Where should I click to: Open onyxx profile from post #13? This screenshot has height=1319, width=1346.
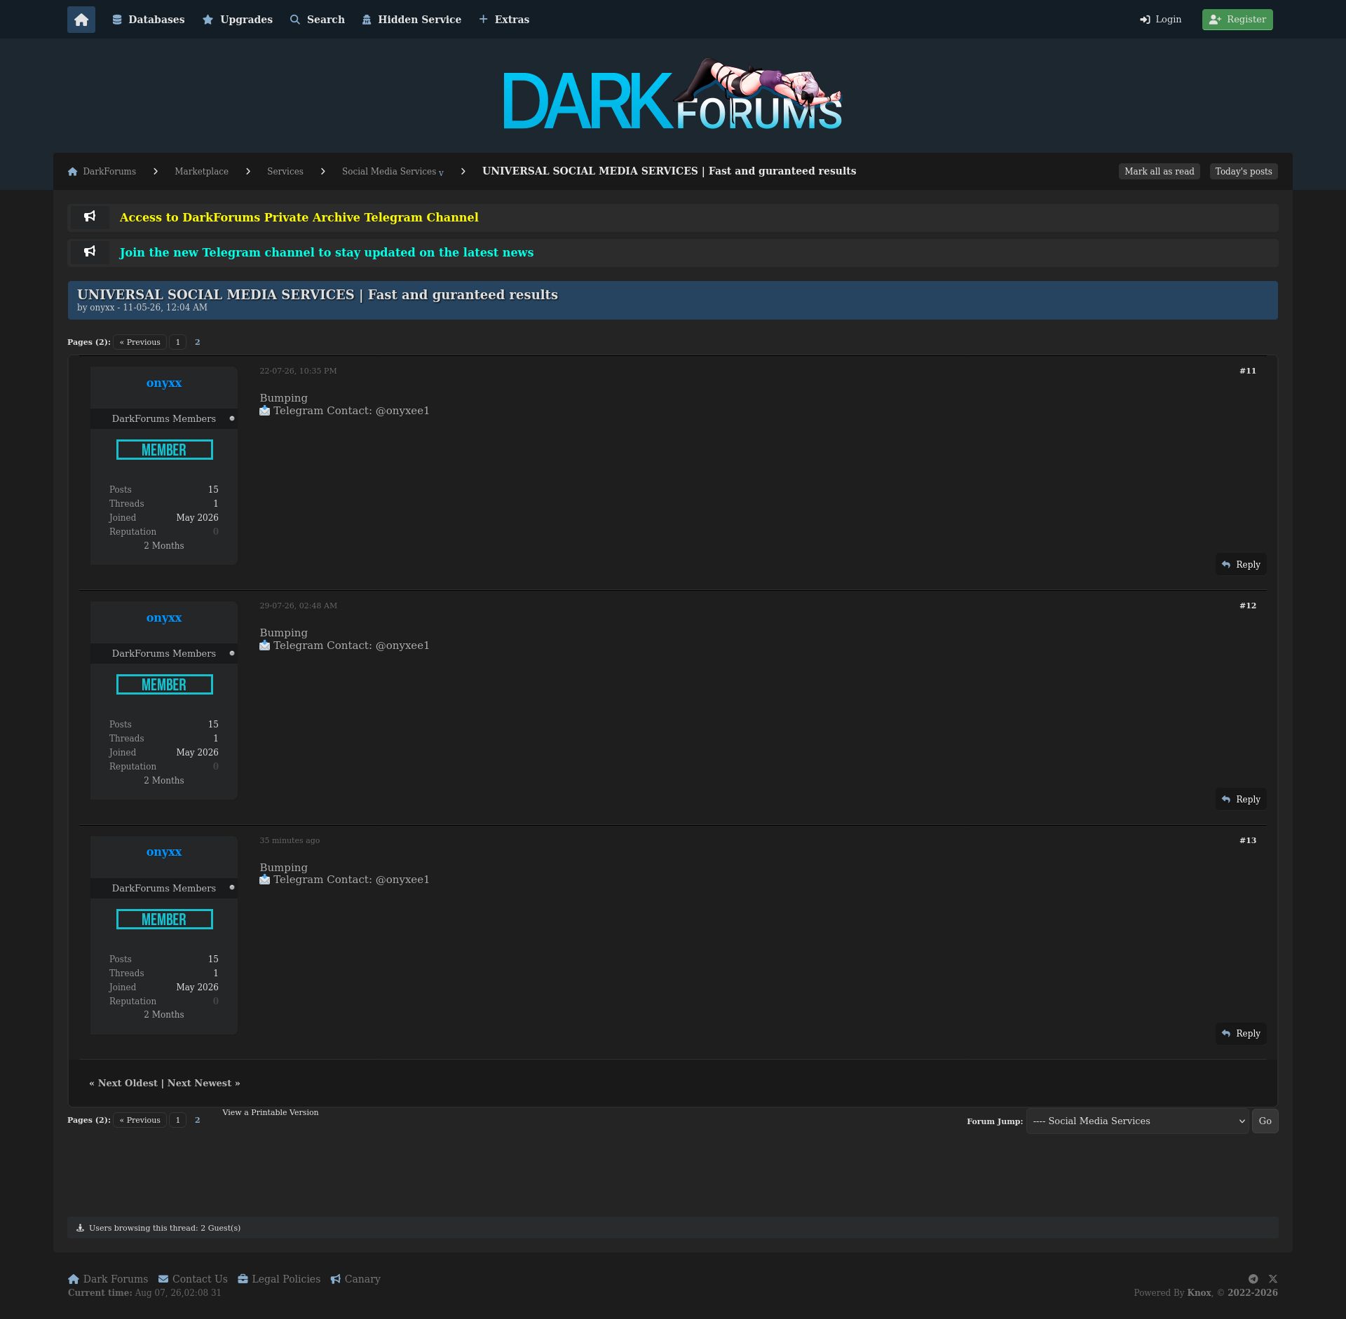[x=164, y=852]
